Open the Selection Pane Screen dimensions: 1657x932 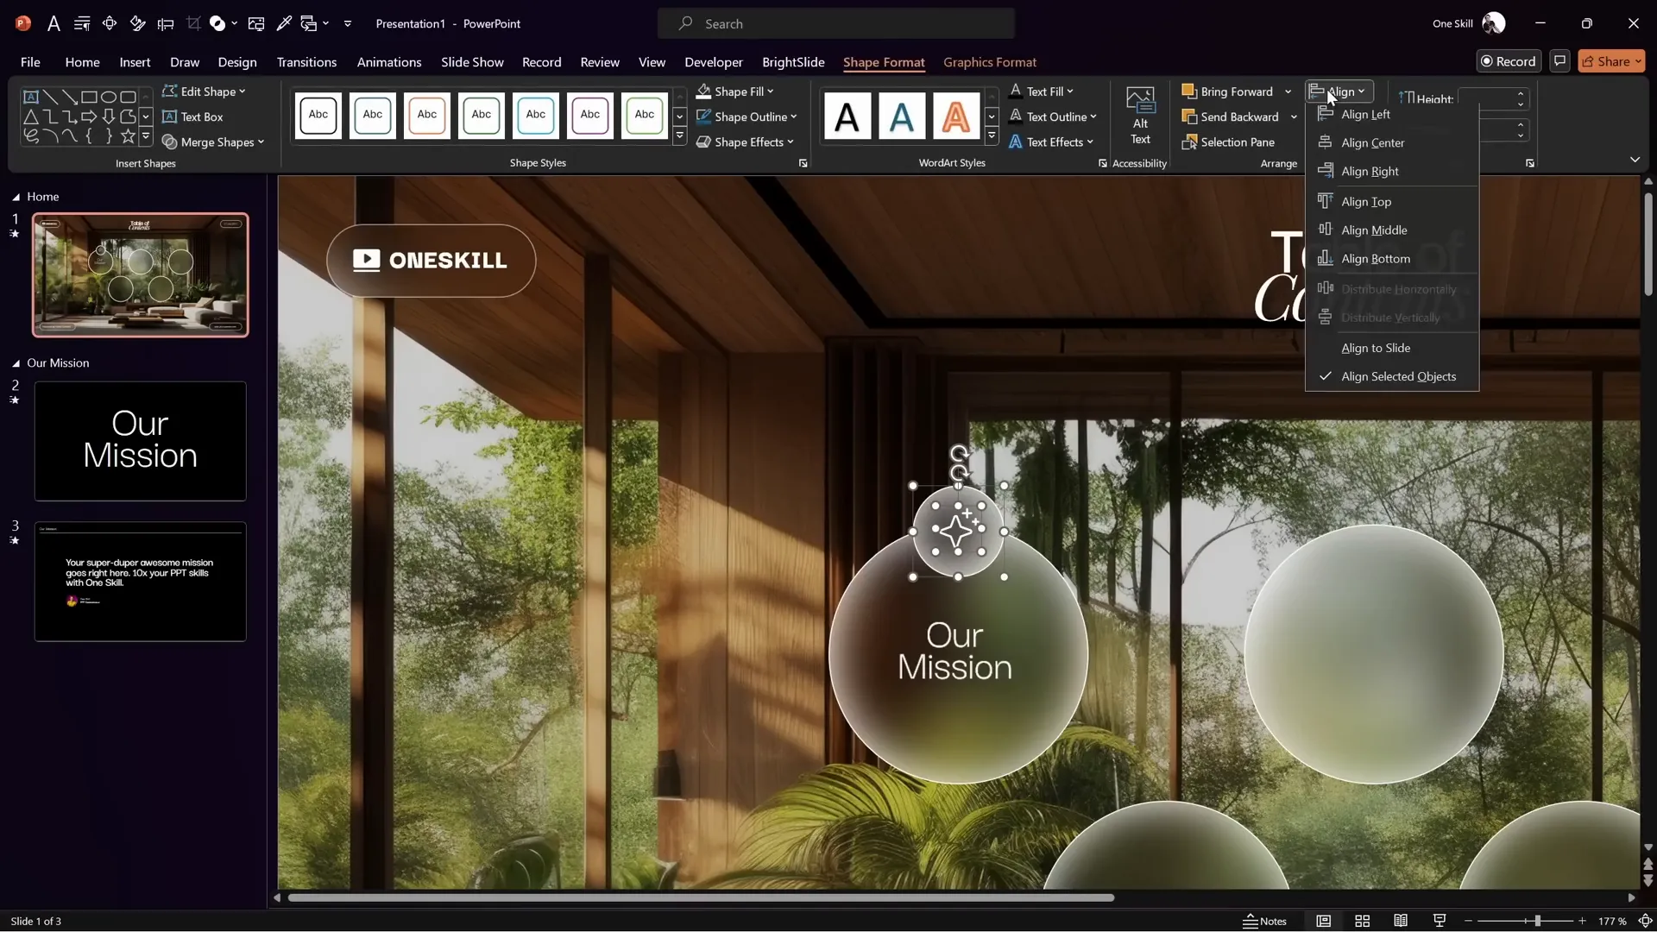coord(1228,142)
